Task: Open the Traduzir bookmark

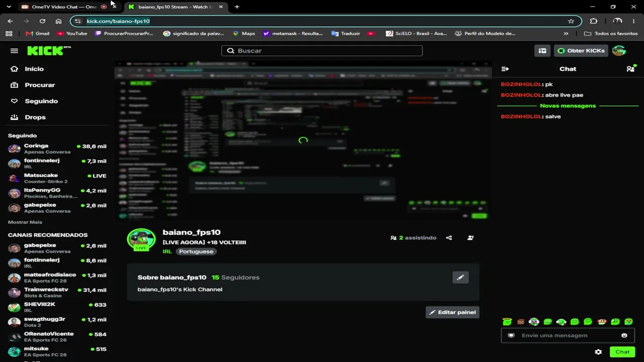Action: tap(346, 34)
